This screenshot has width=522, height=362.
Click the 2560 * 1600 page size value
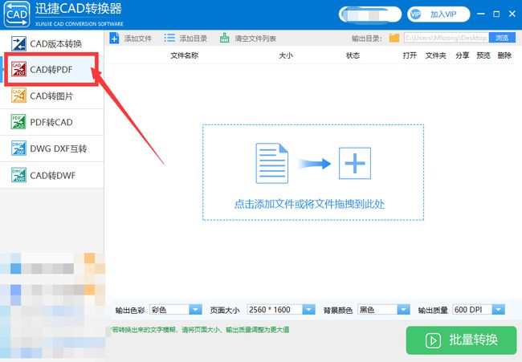pos(275,310)
